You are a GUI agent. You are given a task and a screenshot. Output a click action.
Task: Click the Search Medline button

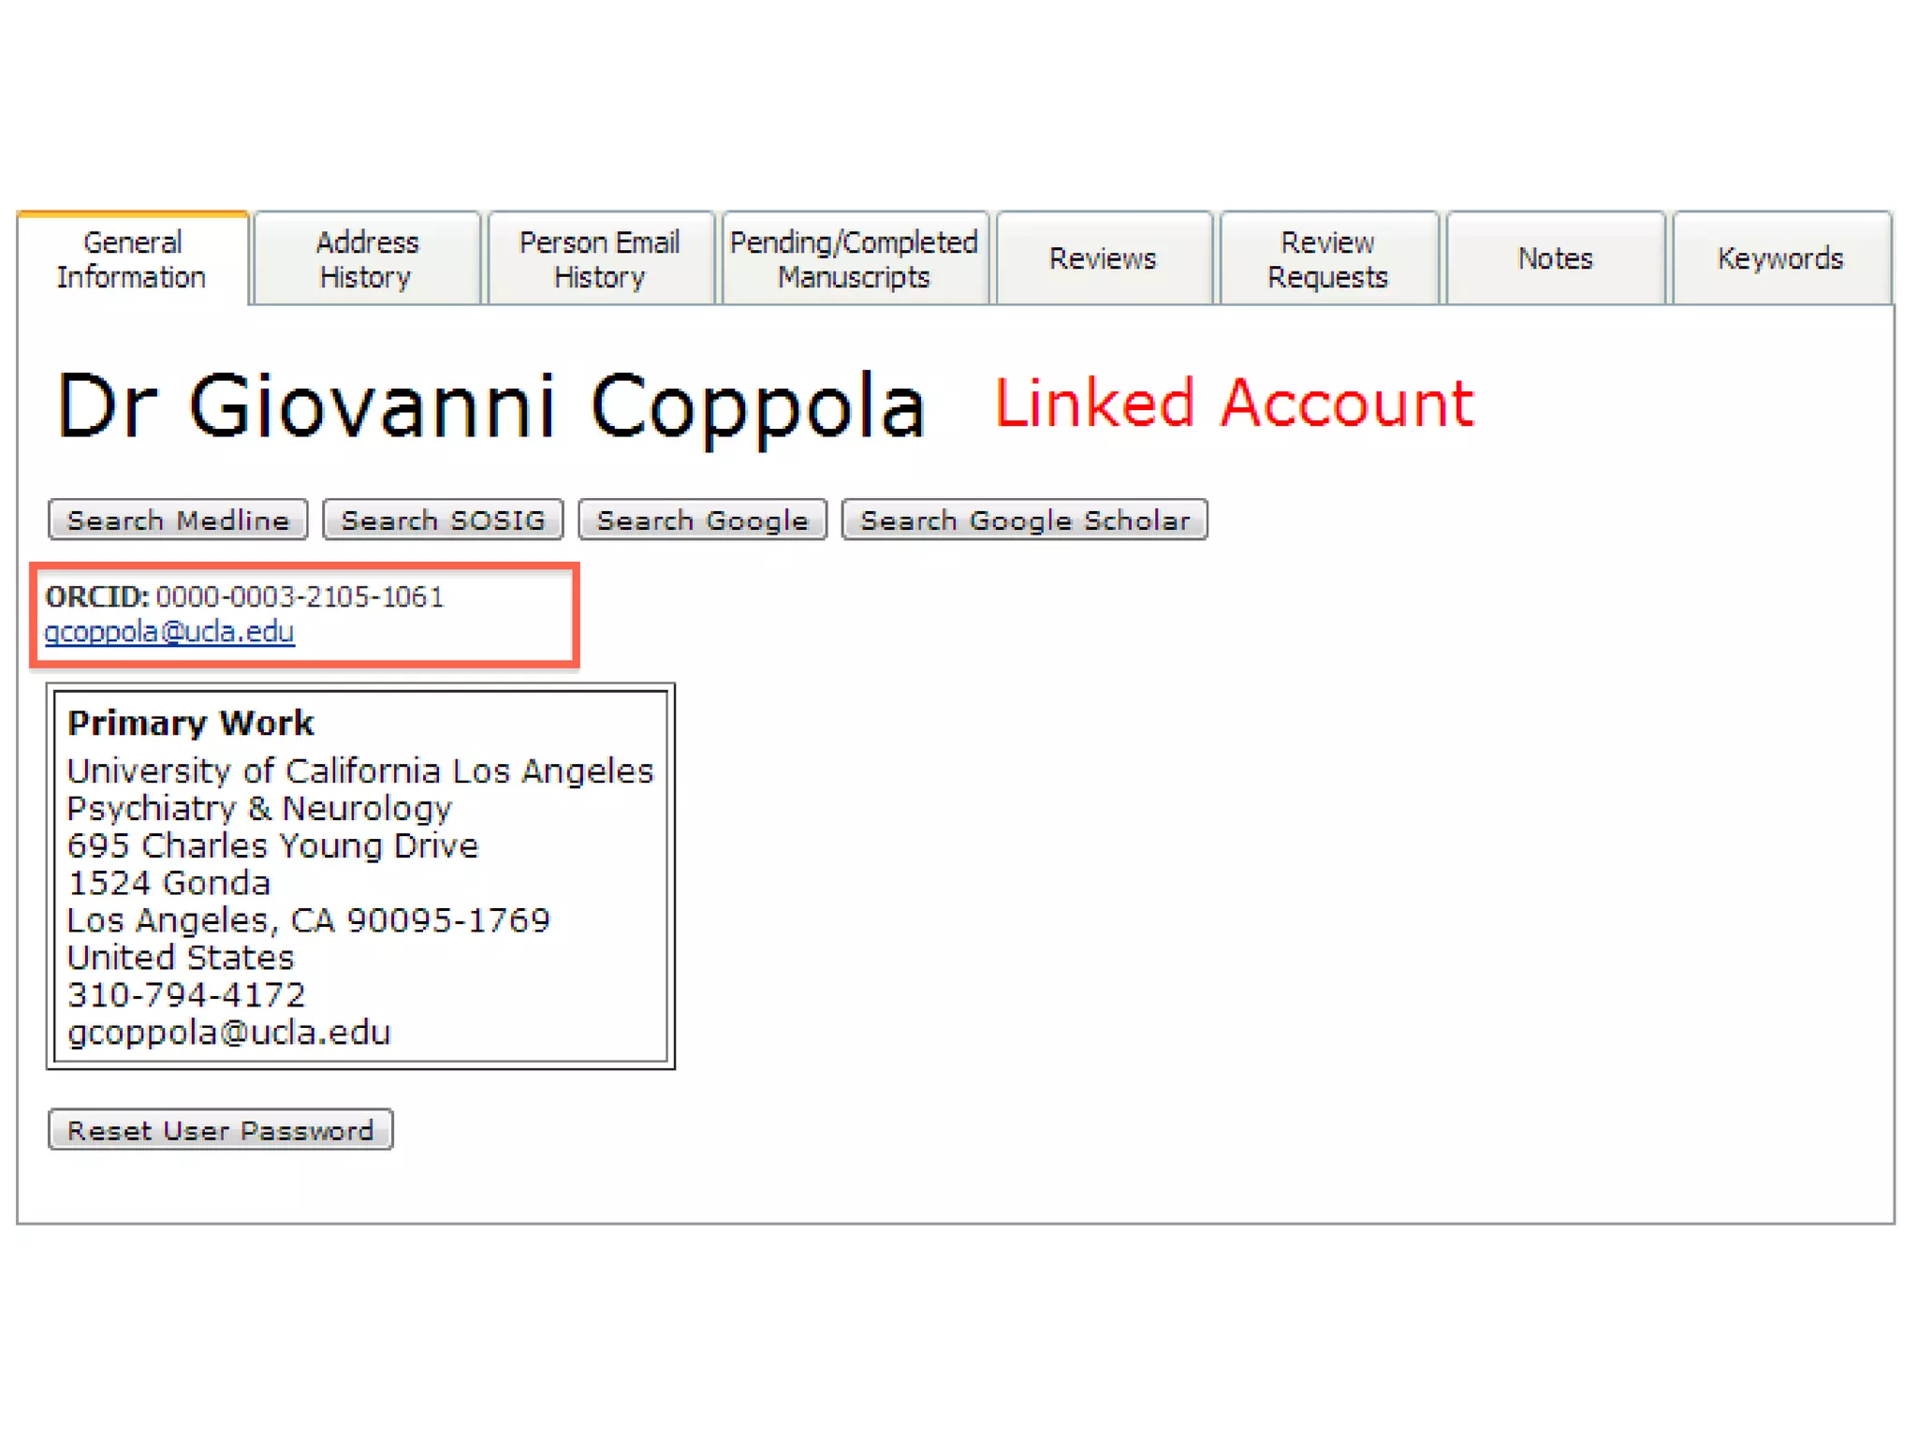click(178, 520)
